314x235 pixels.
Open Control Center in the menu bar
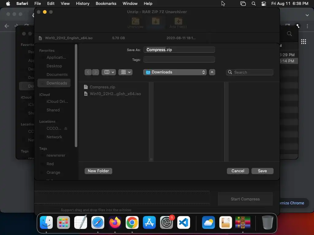264,4
